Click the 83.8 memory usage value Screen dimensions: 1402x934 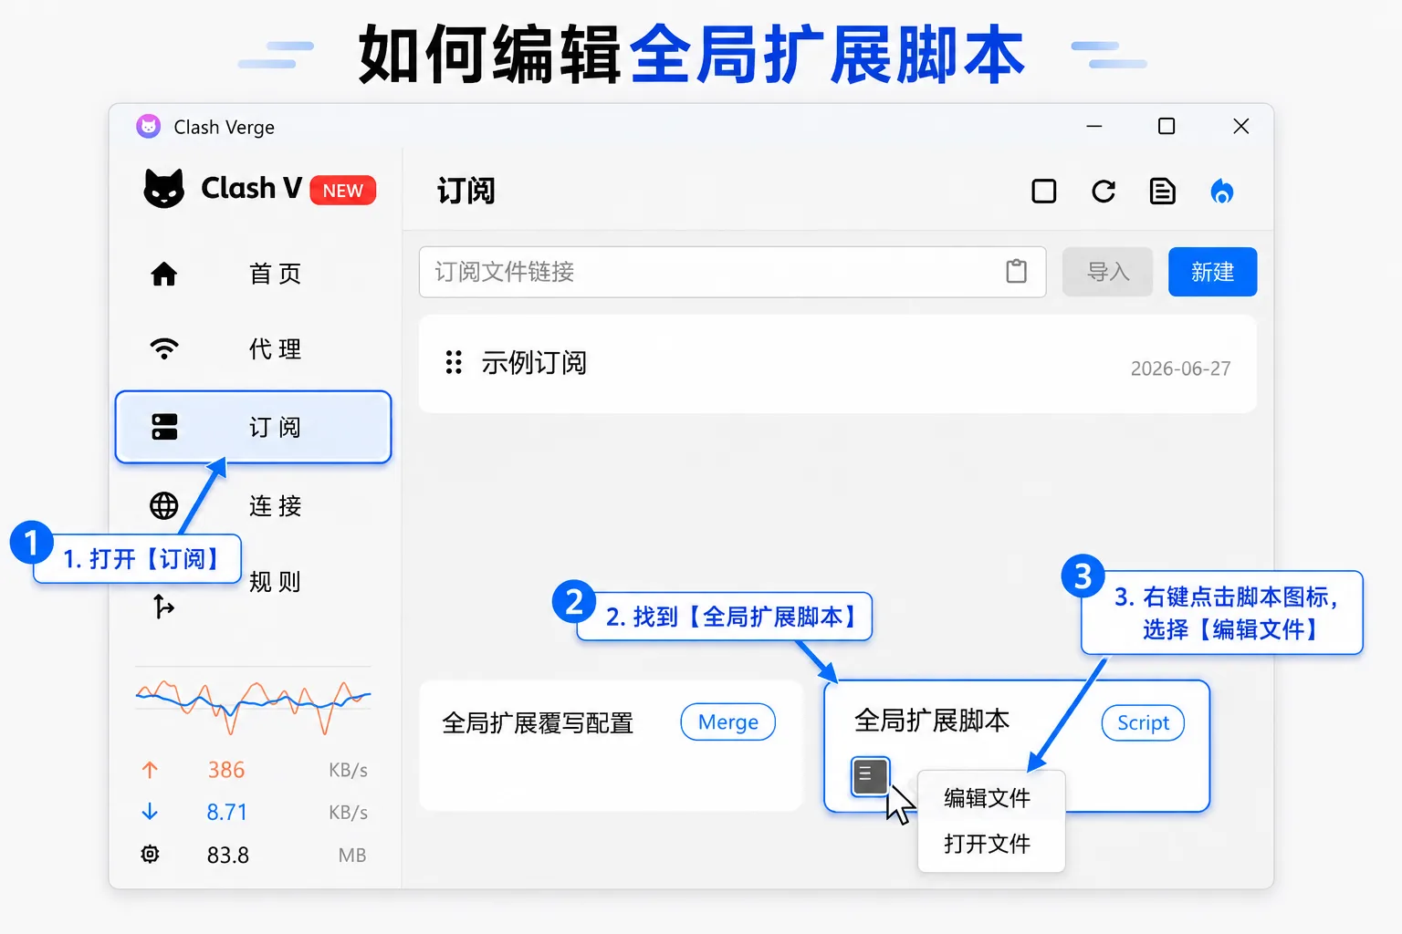point(228,856)
